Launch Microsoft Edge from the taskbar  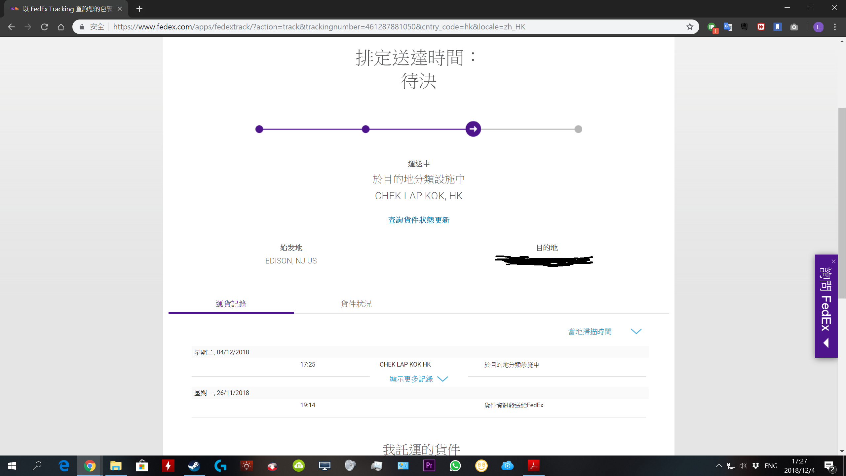(x=63, y=466)
